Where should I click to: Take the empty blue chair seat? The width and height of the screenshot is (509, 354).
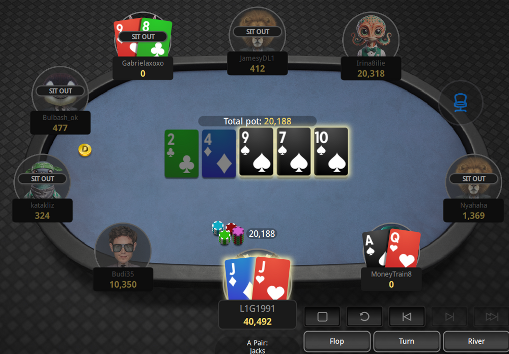pyautogui.click(x=461, y=103)
